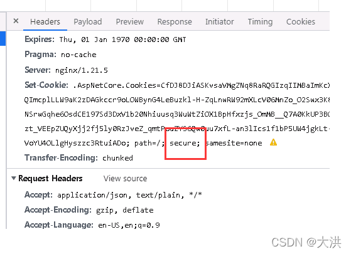351x254 pixels.
Task: Click the Set-Cookie warning triangle icon
Action: pyautogui.click(x=273, y=142)
